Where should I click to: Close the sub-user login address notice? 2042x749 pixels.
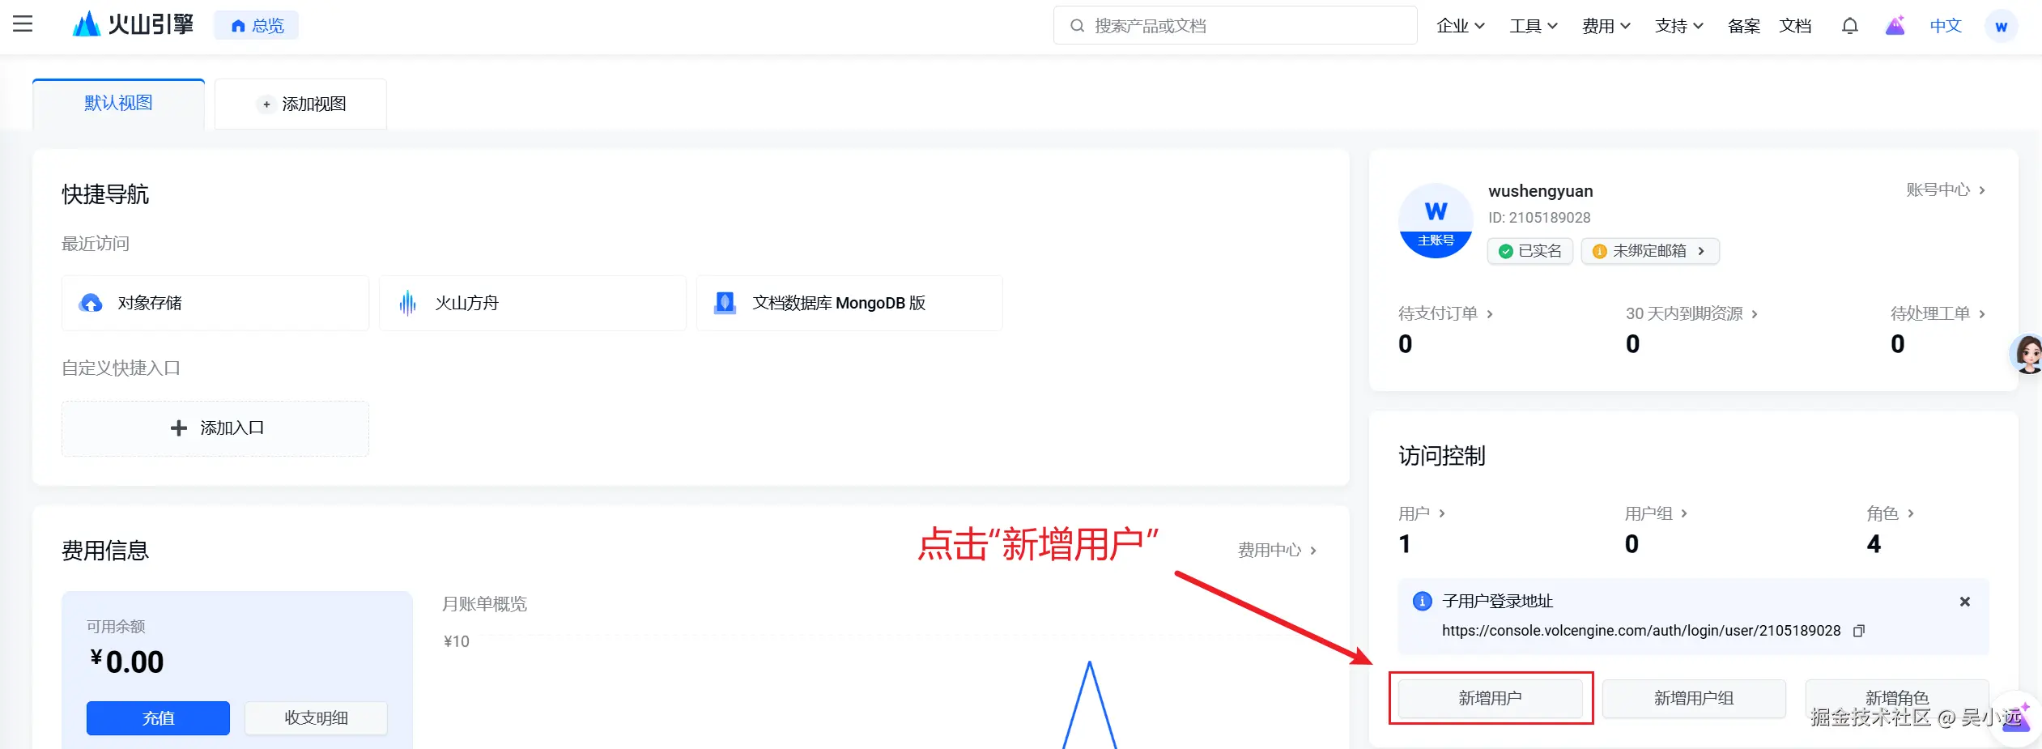1964,602
